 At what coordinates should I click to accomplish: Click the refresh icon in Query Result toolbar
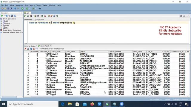click(x=31, y=49)
